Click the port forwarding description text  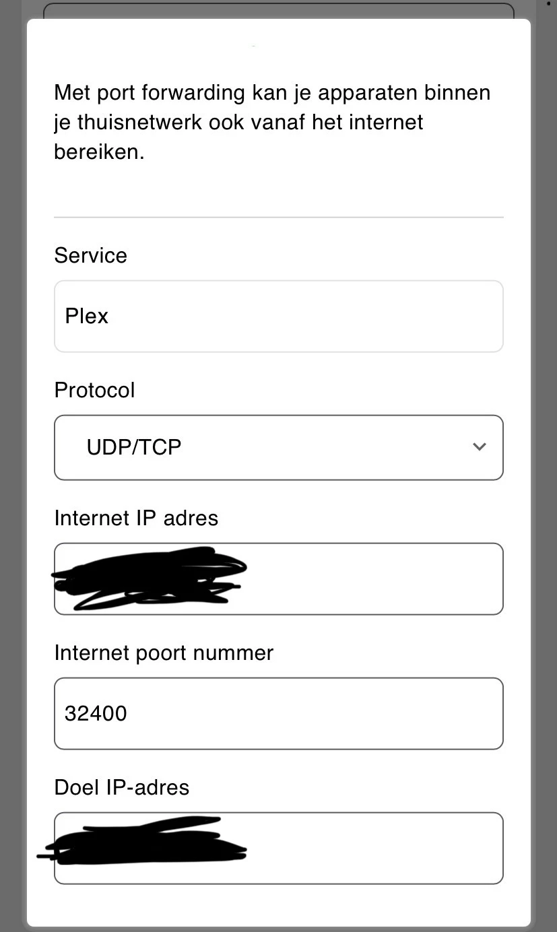(271, 122)
